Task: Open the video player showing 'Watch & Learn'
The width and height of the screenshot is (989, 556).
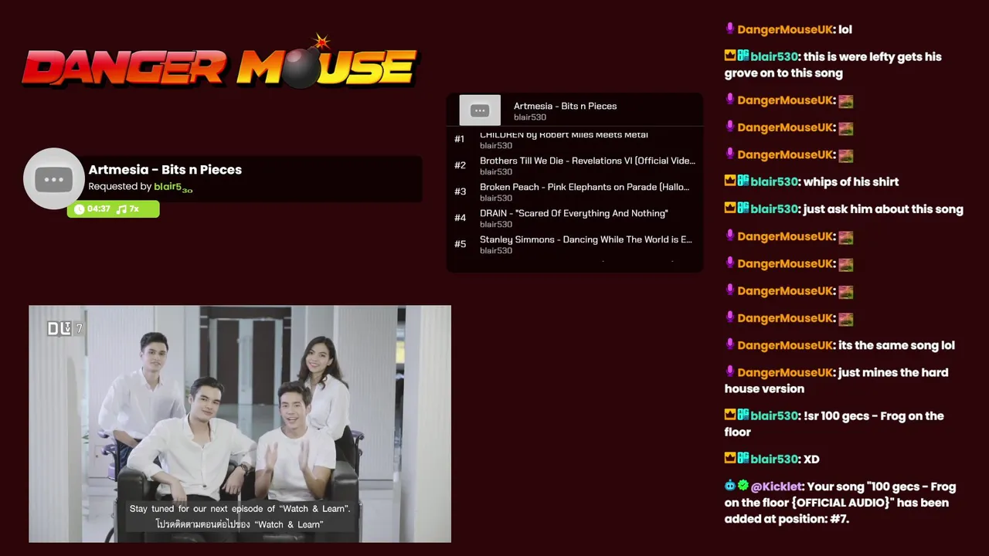Action: pyautogui.click(x=240, y=424)
